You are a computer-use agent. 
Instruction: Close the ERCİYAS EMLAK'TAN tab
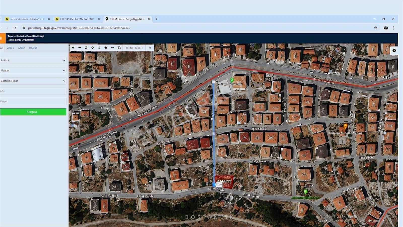(x=99, y=19)
